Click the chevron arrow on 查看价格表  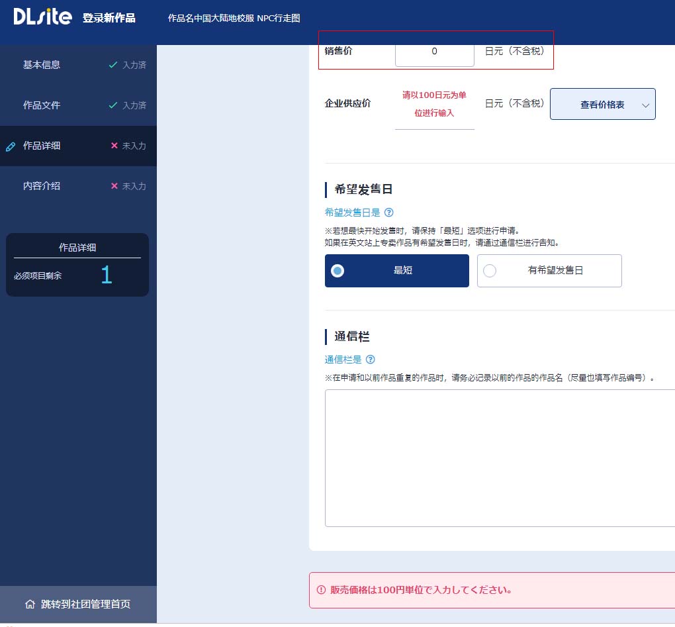(x=645, y=105)
